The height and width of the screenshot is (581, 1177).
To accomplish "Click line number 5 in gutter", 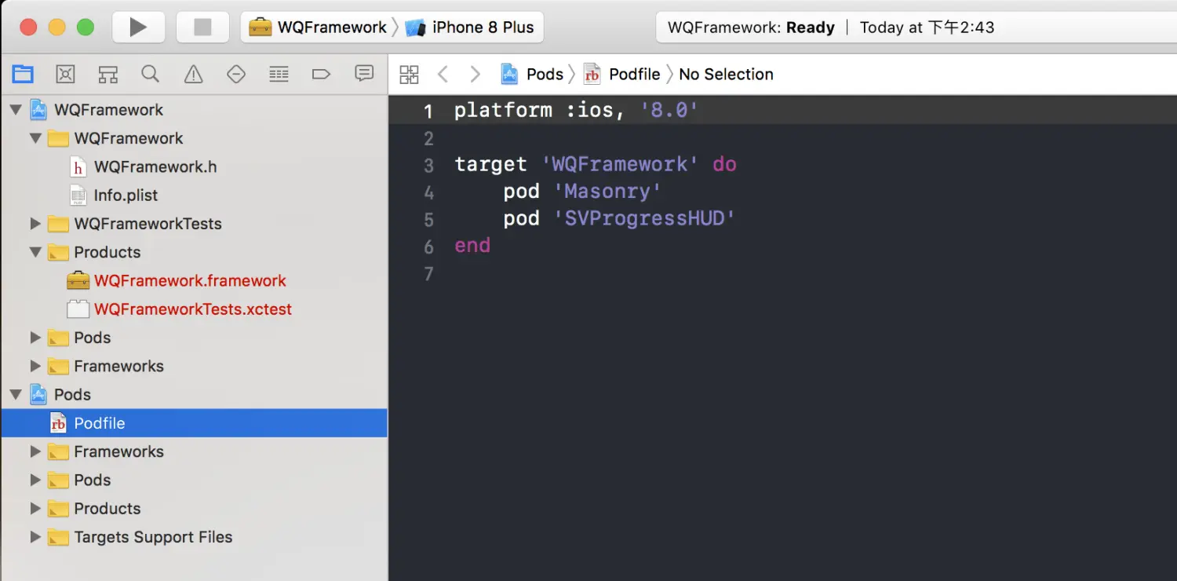I will pos(428,219).
